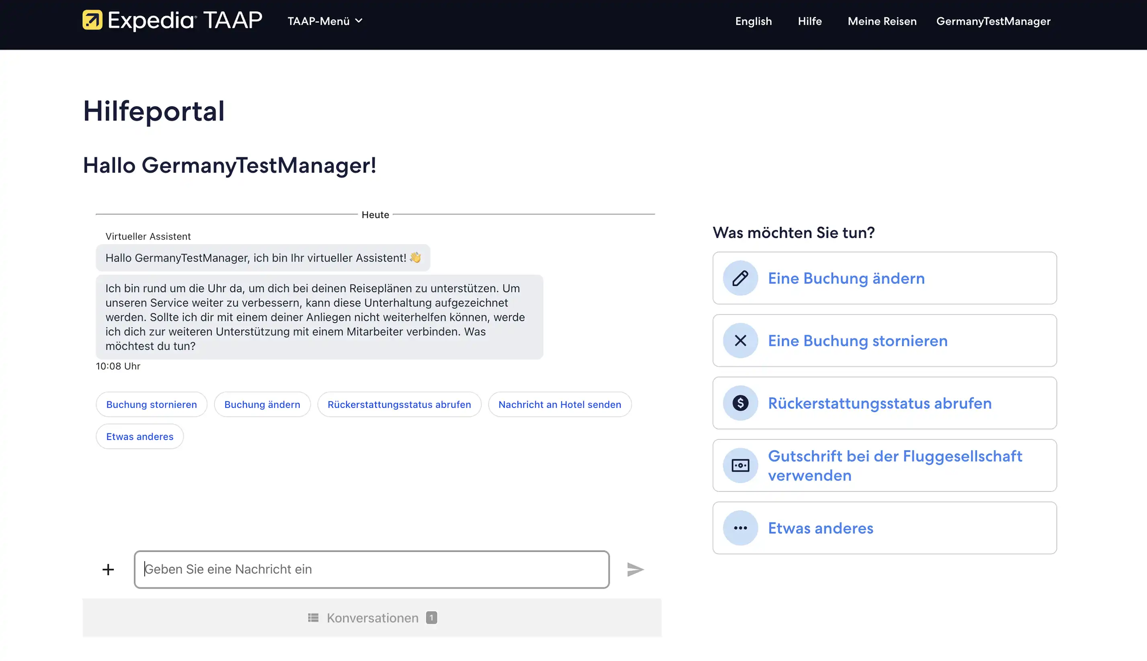The width and height of the screenshot is (1147, 661).
Task: Click the plus attachment icon
Action: 108,569
